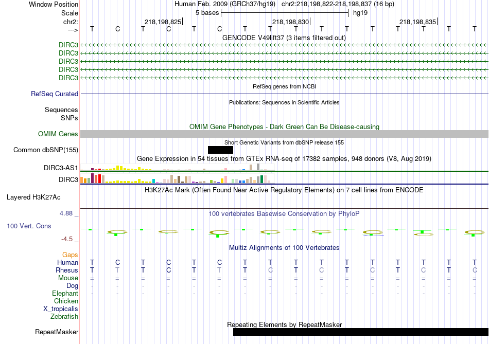Click the X_tropicalis alignment row label
The height and width of the screenshot is (344, 489).
(x=61, y=309)
